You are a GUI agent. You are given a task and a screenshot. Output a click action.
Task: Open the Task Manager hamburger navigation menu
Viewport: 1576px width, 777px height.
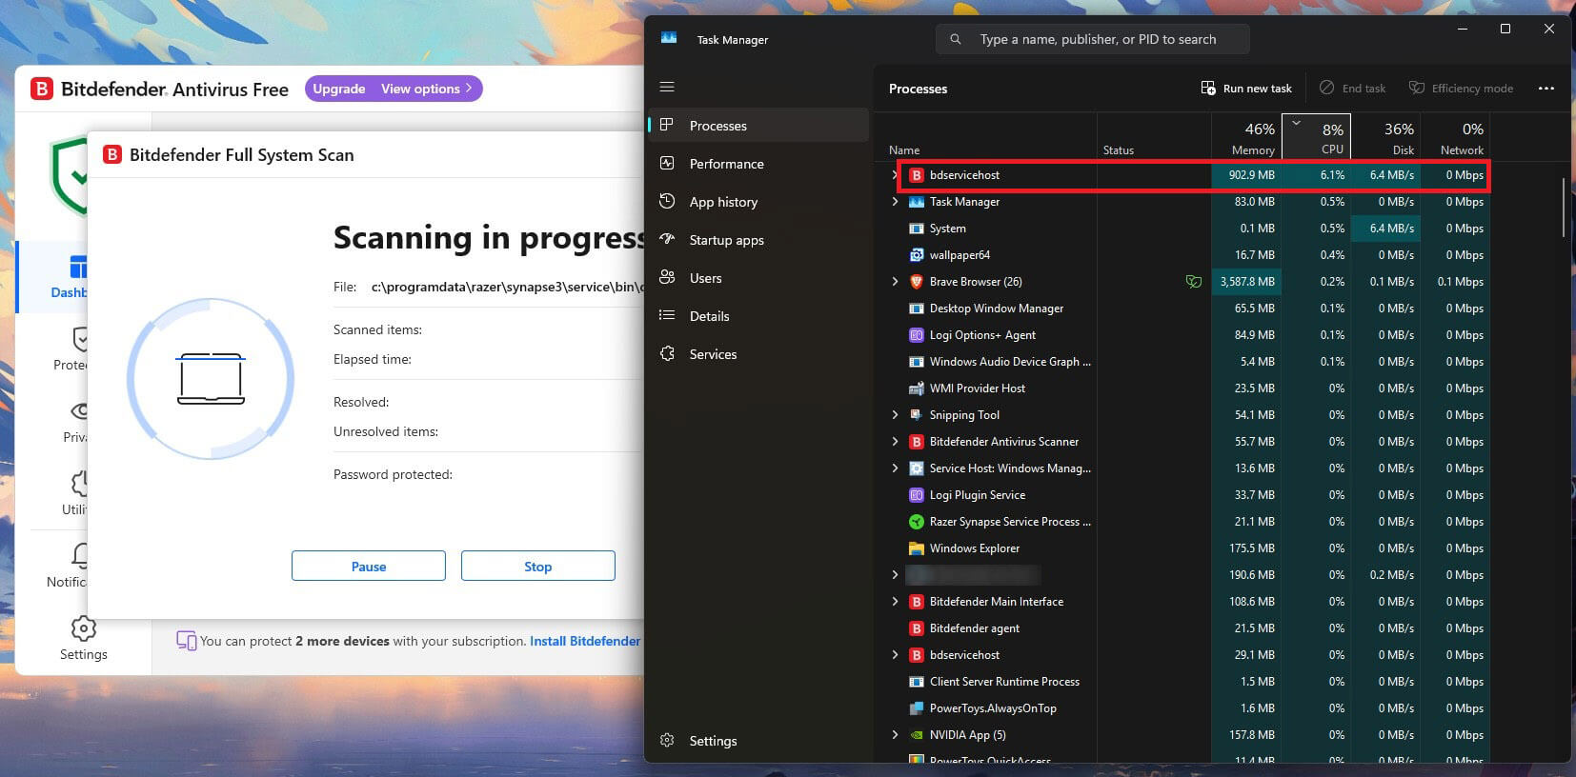pyautogui.click(x=667, y=87)
